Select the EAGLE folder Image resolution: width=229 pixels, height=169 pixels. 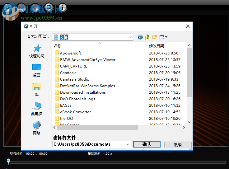66,105
